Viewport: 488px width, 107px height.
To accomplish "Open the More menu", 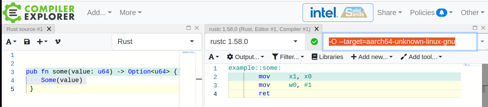I will pyautogui.click(x=131, y=12).
